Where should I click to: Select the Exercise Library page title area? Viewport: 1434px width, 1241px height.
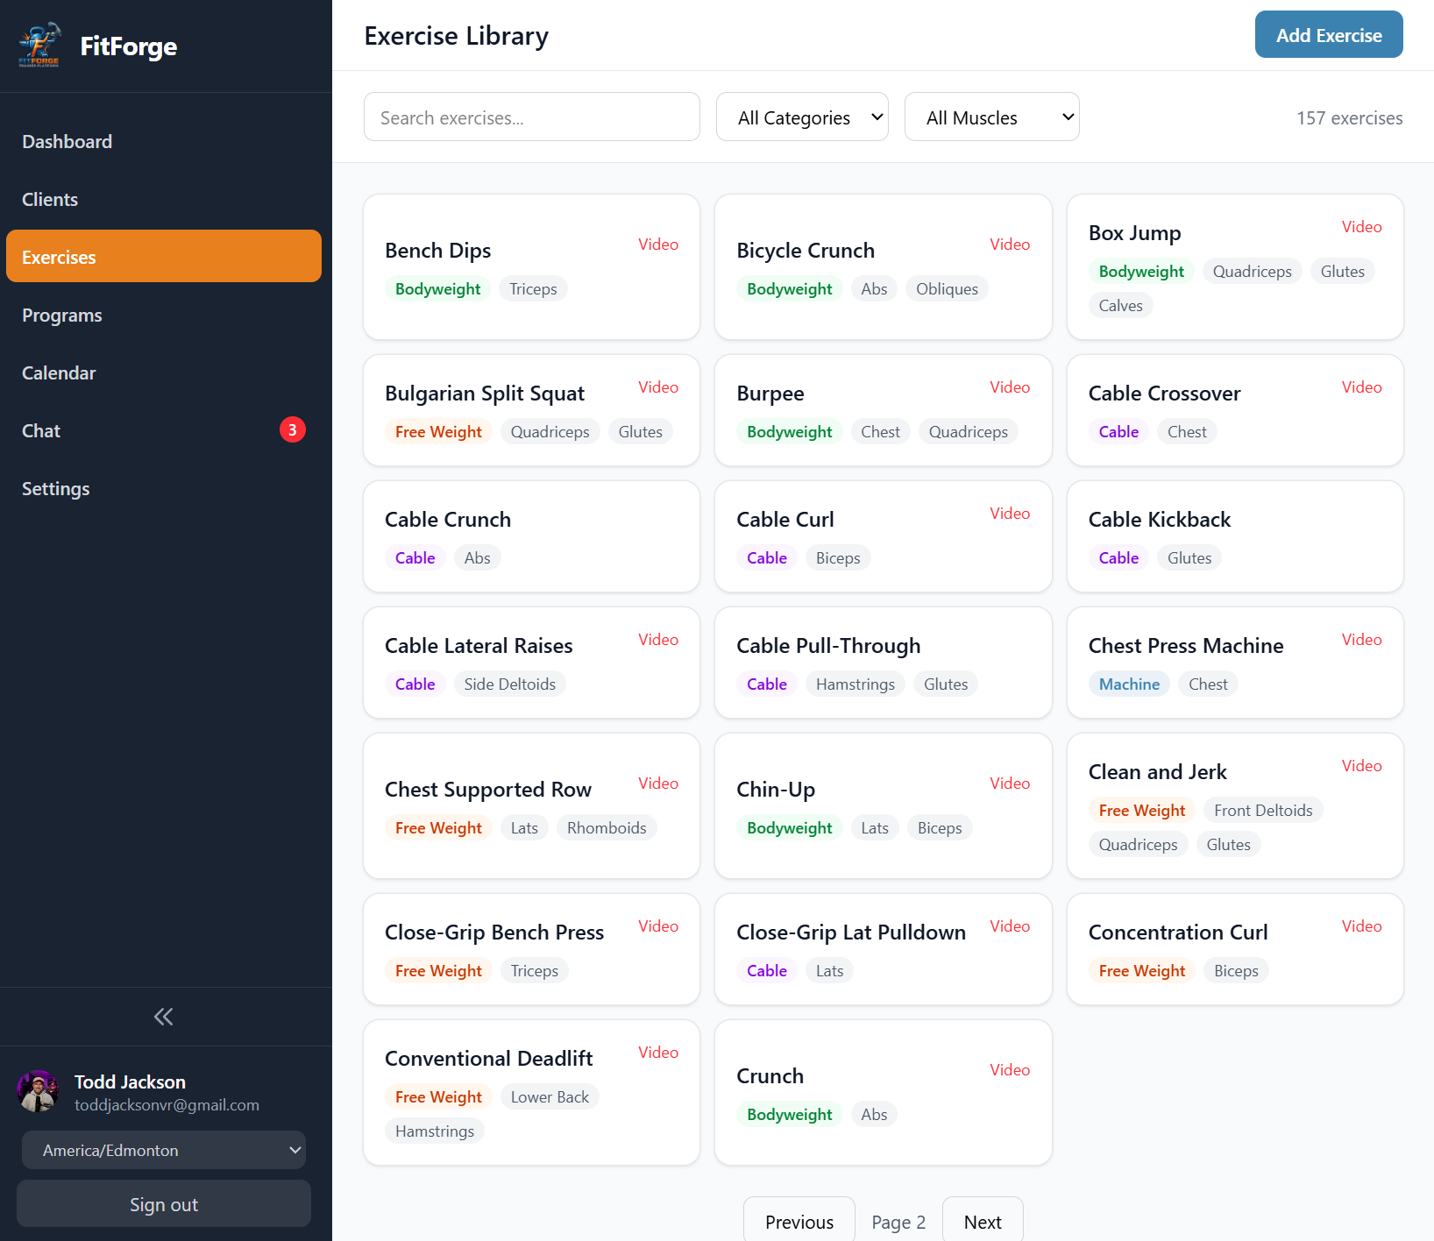(456, 36)
